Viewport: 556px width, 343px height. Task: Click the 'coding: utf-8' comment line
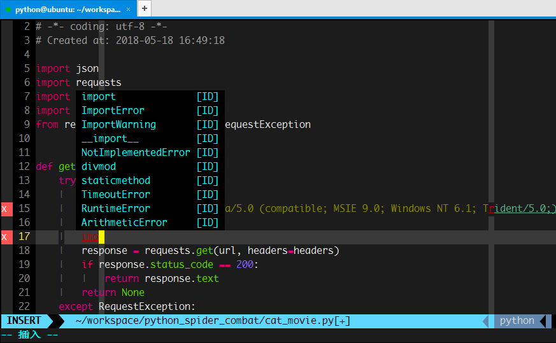[x=101, y=27]
